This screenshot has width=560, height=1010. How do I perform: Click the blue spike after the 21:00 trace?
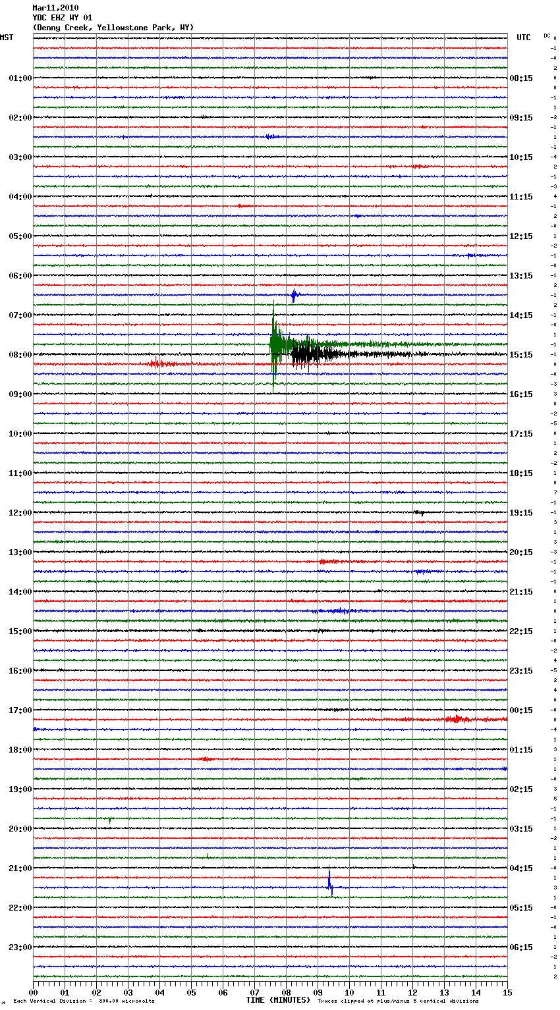(x=330, y=881)
